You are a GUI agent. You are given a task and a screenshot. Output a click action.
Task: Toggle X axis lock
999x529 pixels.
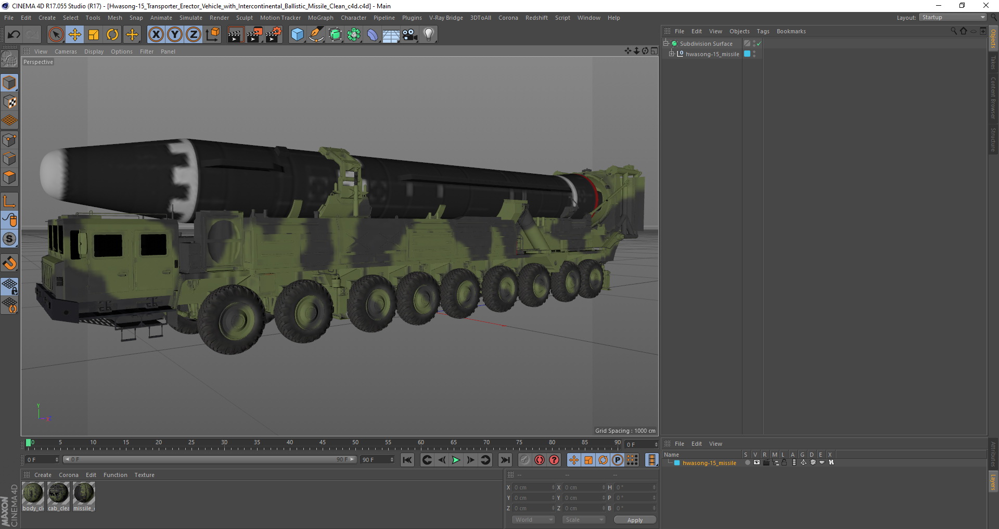(156, 35)
